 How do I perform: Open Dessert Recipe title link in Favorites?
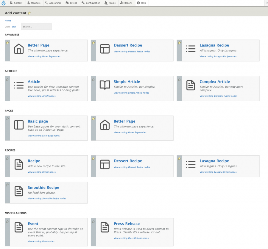(128, 45)
